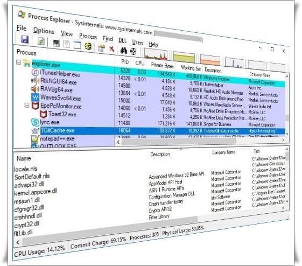Click the EpePcMonitor.exe McAfee shield icon
302x266 pixels.
point(35,106)
